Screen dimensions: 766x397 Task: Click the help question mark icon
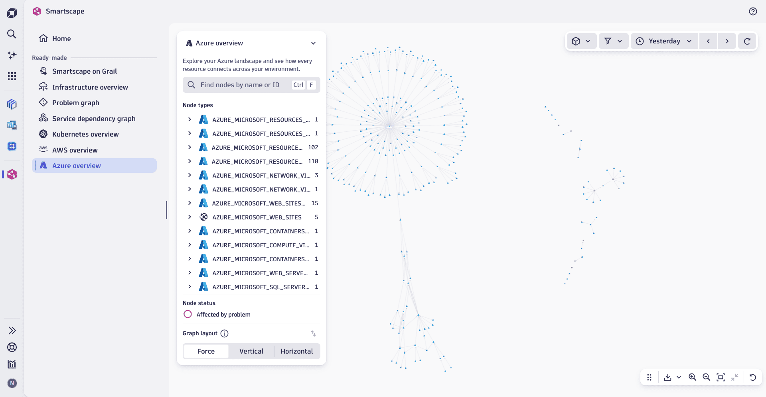click(x=753, y=12)
